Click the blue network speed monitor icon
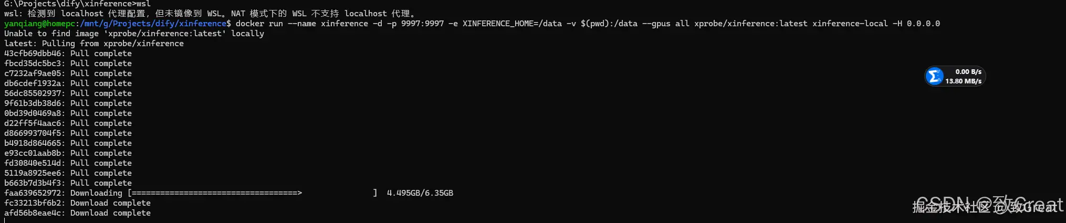 coord(934,77)
